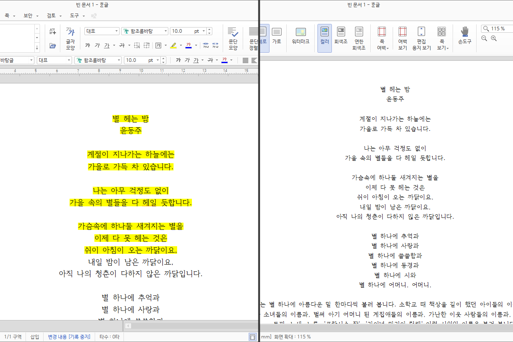This screenshot has width=513, height=342.
Task: Click the style folder icon beside the style gallery
Action: click(53, 45)
